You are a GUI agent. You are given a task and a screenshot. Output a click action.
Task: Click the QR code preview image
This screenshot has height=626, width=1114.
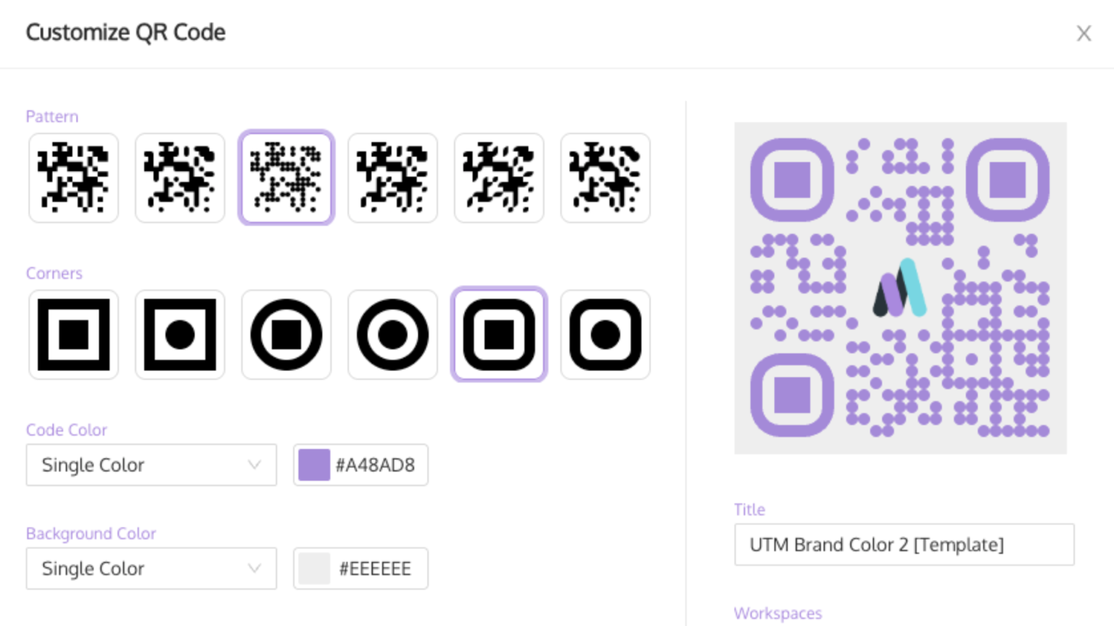click(901, 288)
